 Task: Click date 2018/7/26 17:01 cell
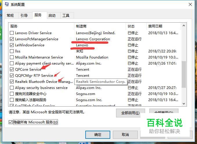[162, 63]
